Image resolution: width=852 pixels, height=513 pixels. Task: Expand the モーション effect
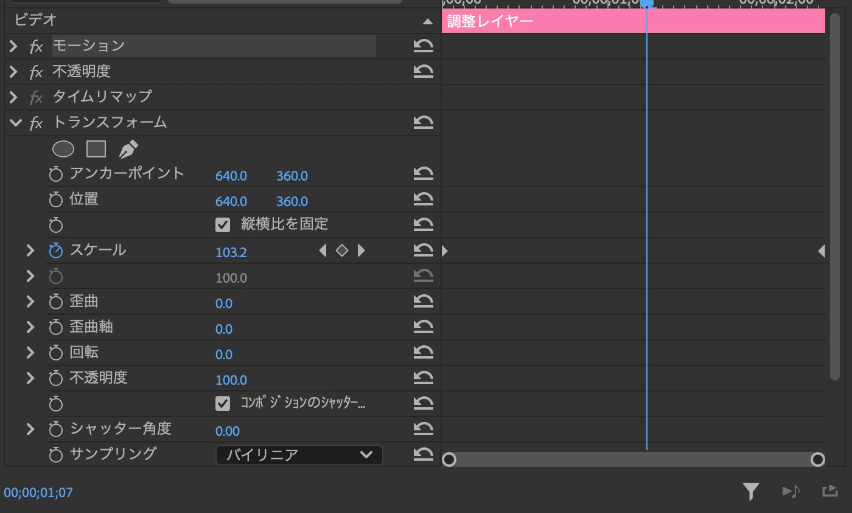[13, 46]
